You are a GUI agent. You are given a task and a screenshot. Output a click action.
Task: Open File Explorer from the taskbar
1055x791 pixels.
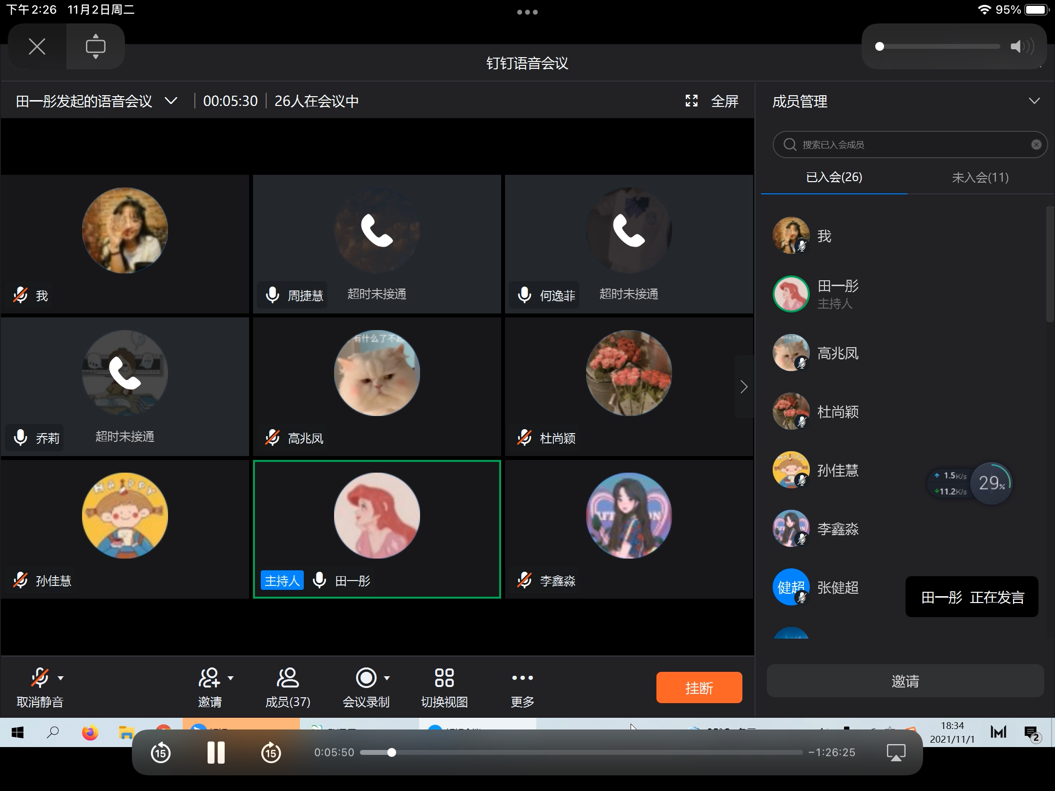click(127, 732)
